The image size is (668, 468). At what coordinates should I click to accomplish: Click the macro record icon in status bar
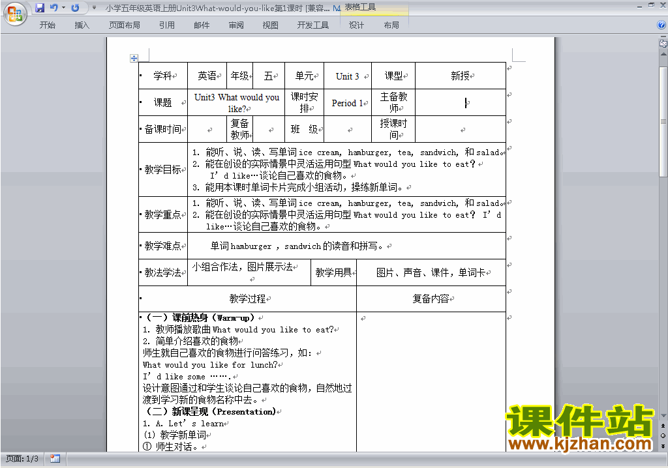(55, 459)
